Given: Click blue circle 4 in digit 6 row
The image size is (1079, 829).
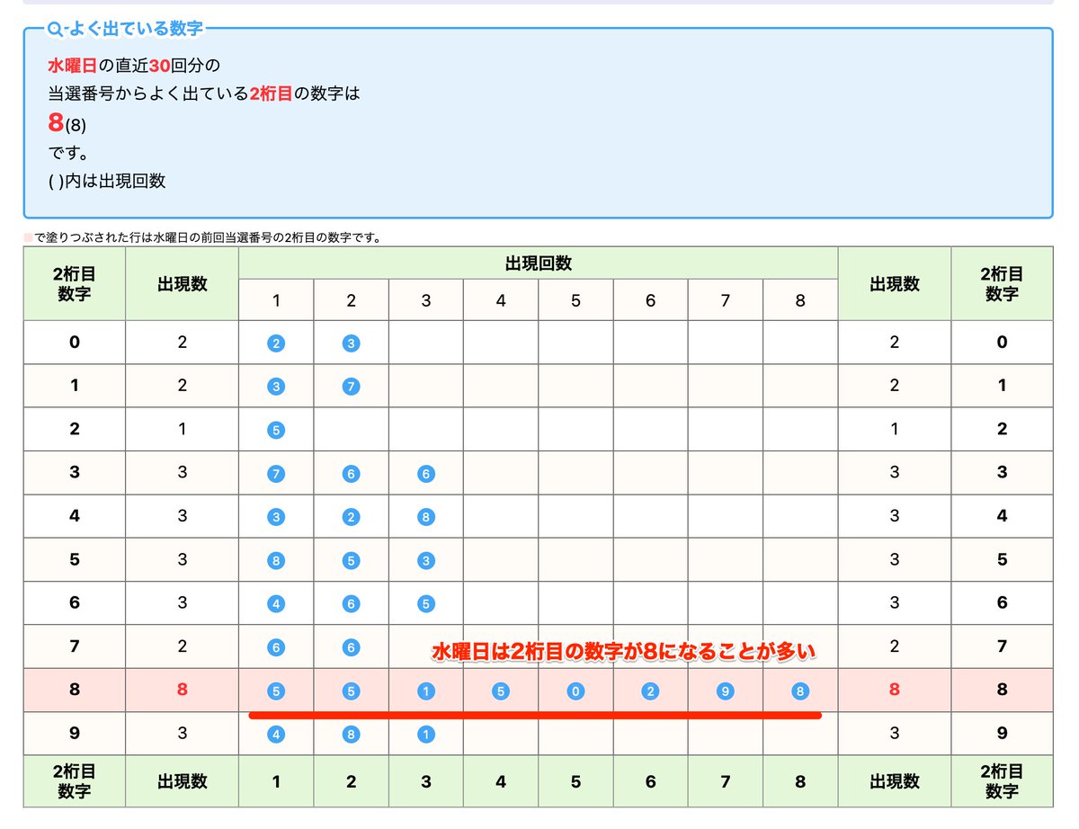Looking at the screenshot, I should coord(276,604).
